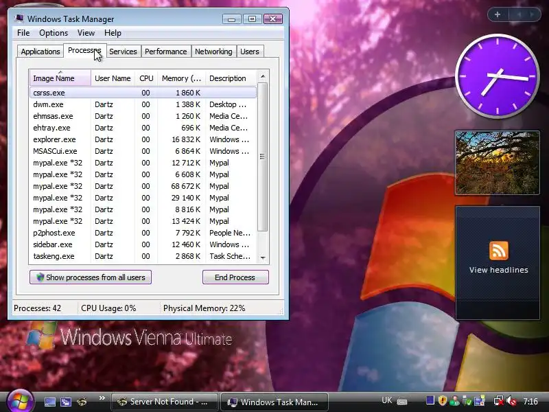The width and height of the screenshot is (549, 412).
Task: Open the Help menu
Action: tap(113, 33)
